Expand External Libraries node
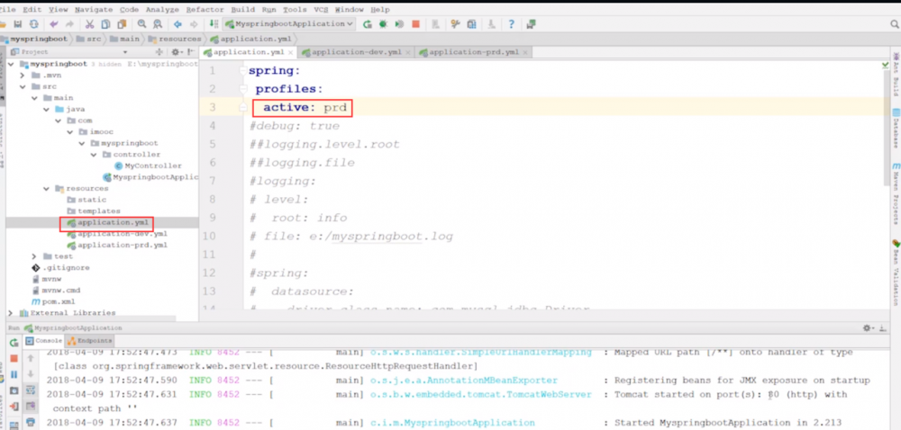This screenshot has height=430, width=901. [x=11, y=313]
